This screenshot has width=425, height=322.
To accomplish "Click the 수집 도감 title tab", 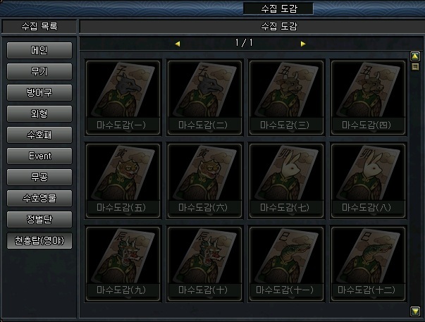I will pyautogui.click(x=278, y=8).
